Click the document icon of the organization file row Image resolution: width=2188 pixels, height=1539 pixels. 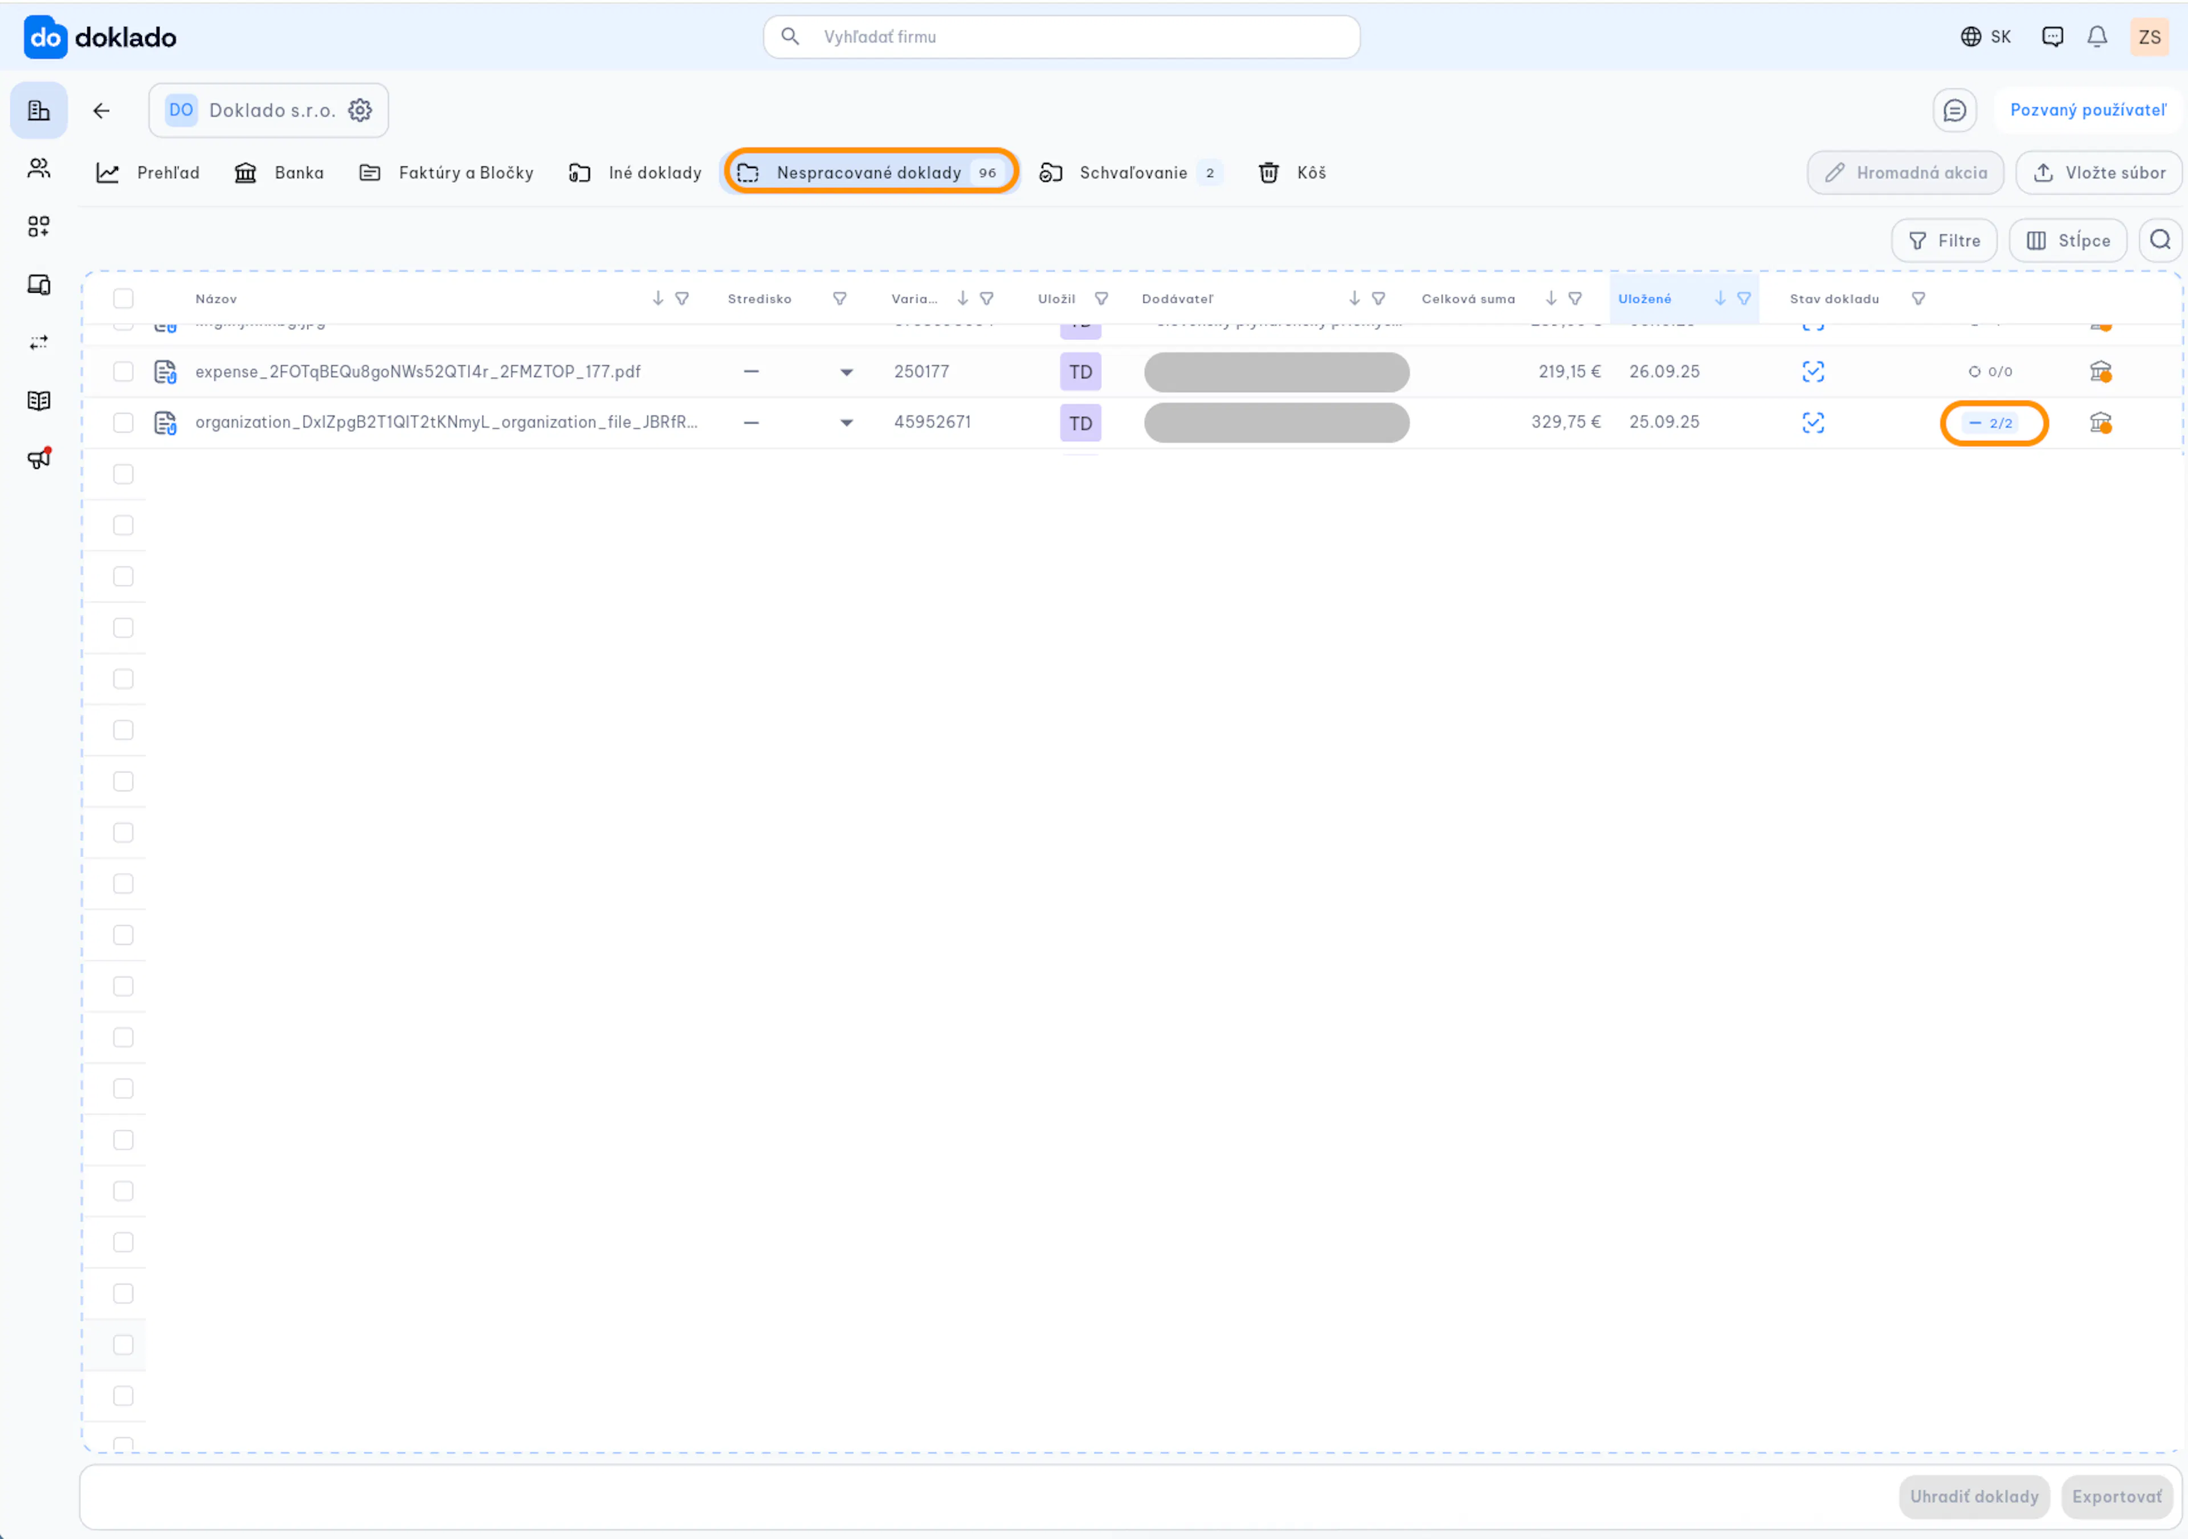point(166,423)
